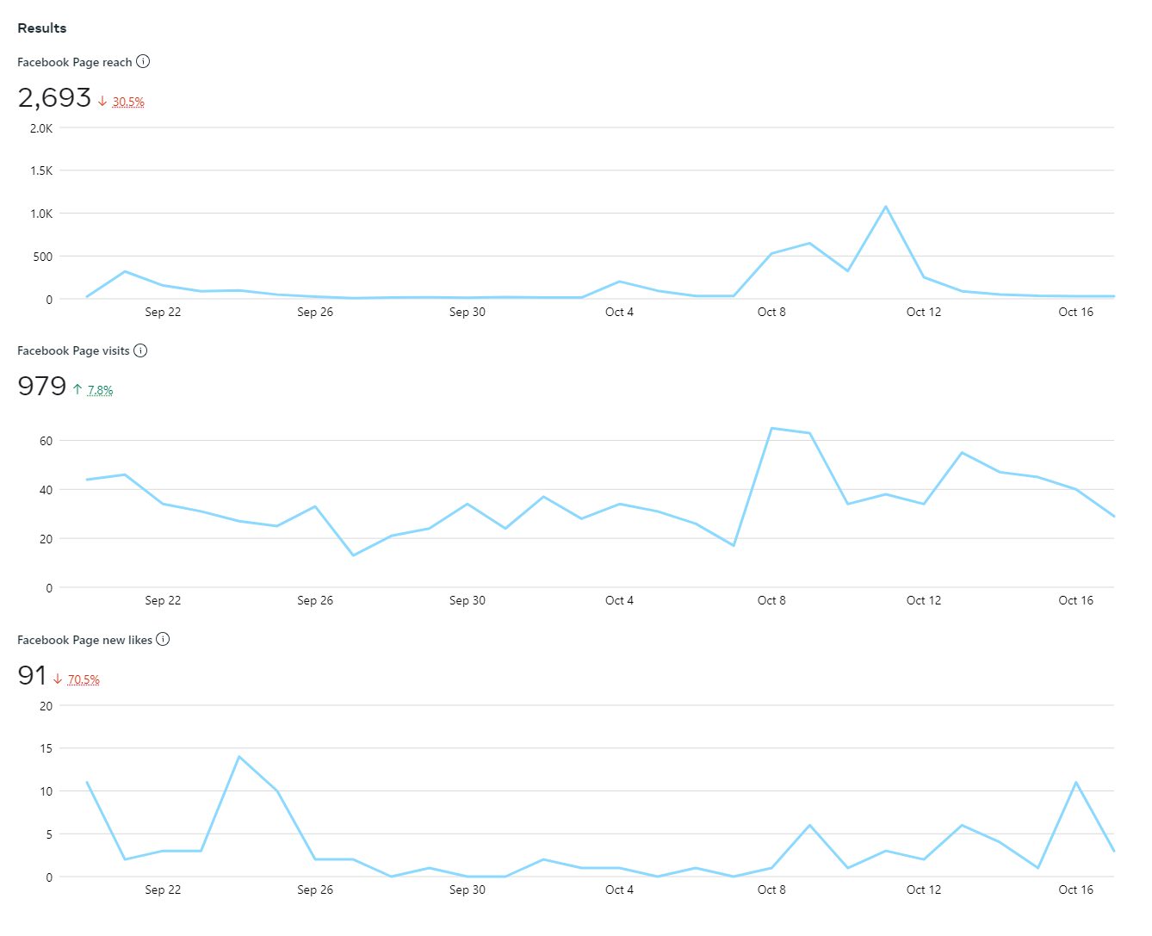Click the highest peak in the reach chart
1152x936 pixels.
point(885,207)
